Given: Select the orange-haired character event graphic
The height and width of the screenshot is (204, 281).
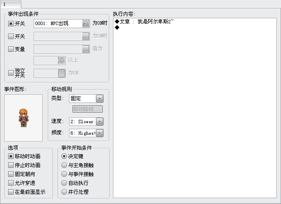Looking at the screenshot, I should point(23,118).
